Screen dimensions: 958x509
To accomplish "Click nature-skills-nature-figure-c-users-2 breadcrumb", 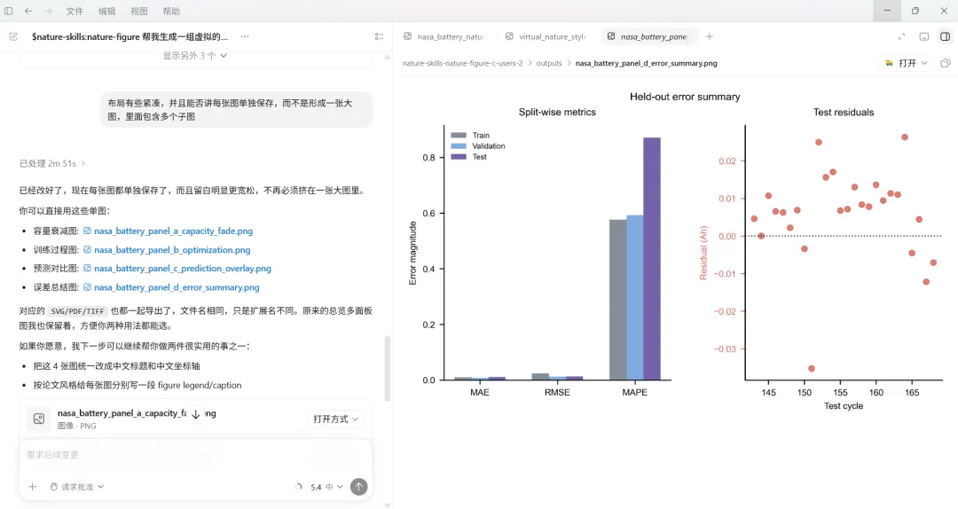I will pos(462,64).
